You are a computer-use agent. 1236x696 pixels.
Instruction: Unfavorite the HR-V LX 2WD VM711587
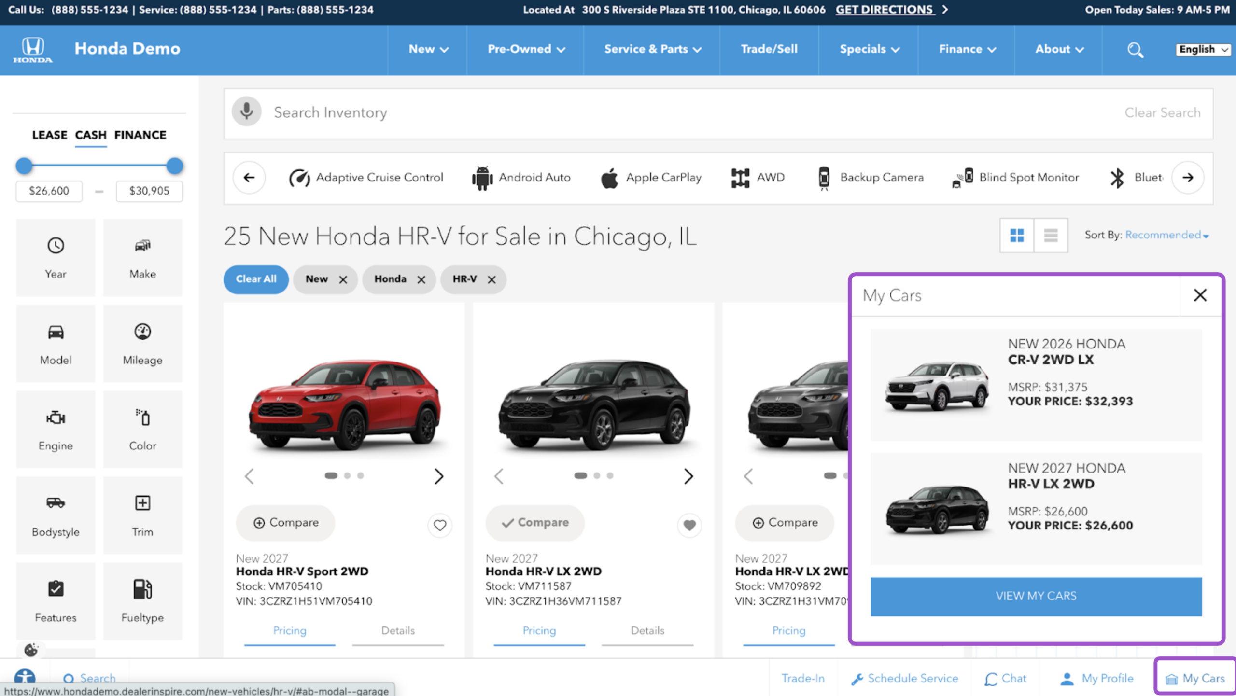point(689,525)
